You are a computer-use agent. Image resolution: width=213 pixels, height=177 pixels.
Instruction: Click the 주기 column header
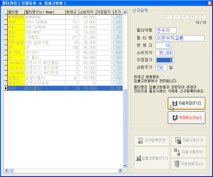(x=118, y=12)
